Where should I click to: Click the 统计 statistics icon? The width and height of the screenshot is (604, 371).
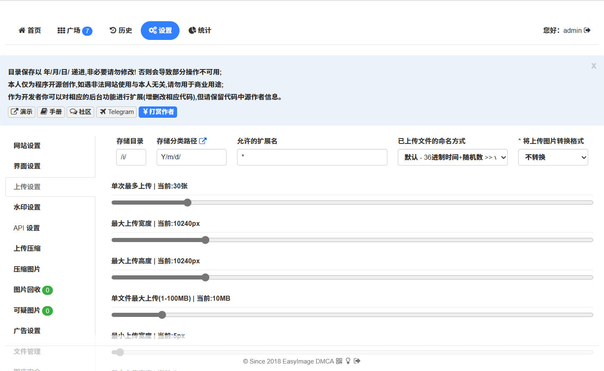[192, 30]
